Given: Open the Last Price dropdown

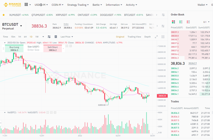Looking at the screenshot, I should [x=67, y=37].
